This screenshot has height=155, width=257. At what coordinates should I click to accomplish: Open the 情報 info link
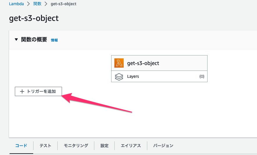pyautogui.click(x=54, y=40)
